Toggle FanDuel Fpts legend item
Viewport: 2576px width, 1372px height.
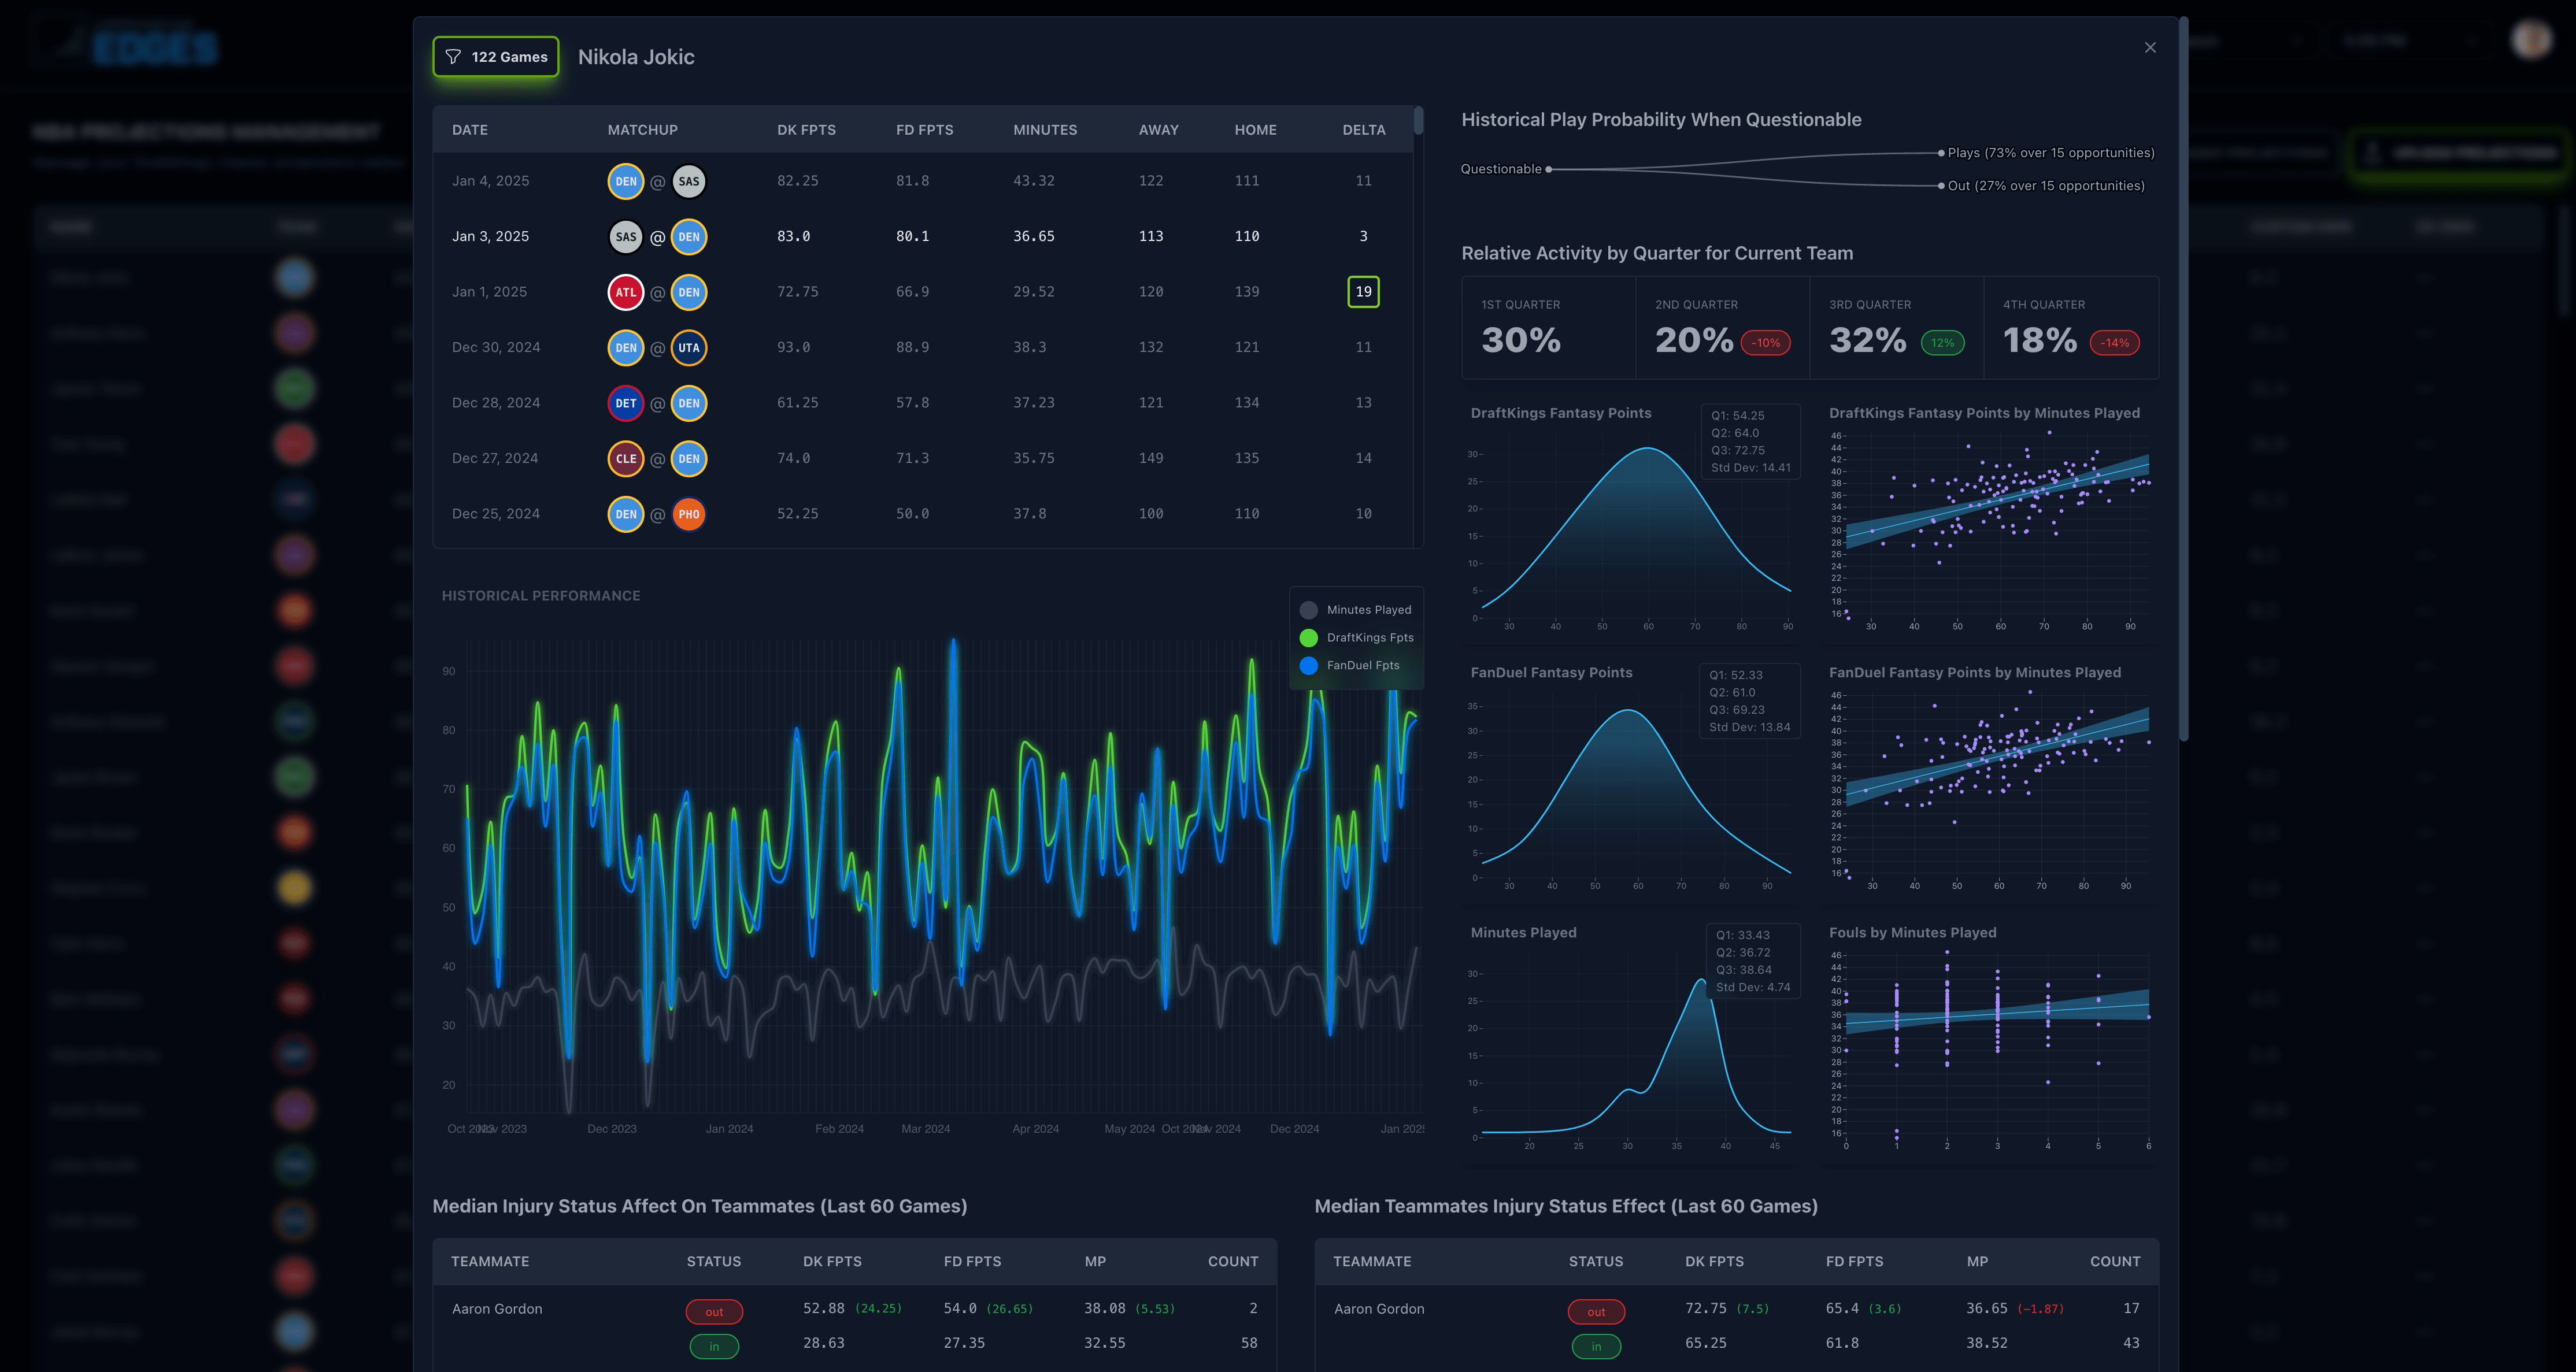pos(1350,665)
